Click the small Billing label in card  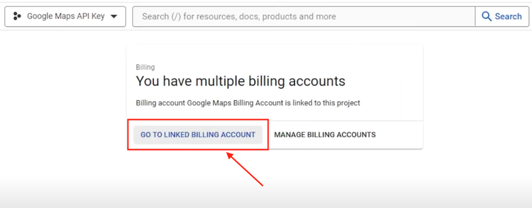pos(145,67)
